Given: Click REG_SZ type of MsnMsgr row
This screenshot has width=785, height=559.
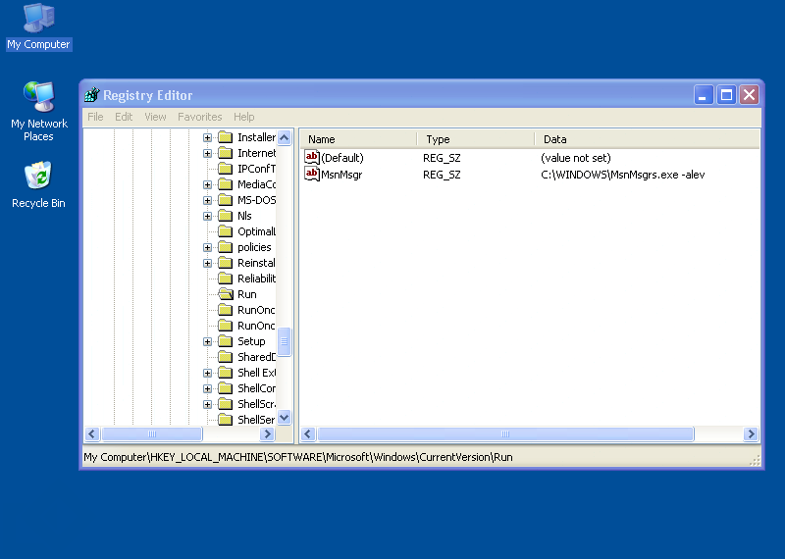Looking at the screenshot, I should click(x=442, y=175).
